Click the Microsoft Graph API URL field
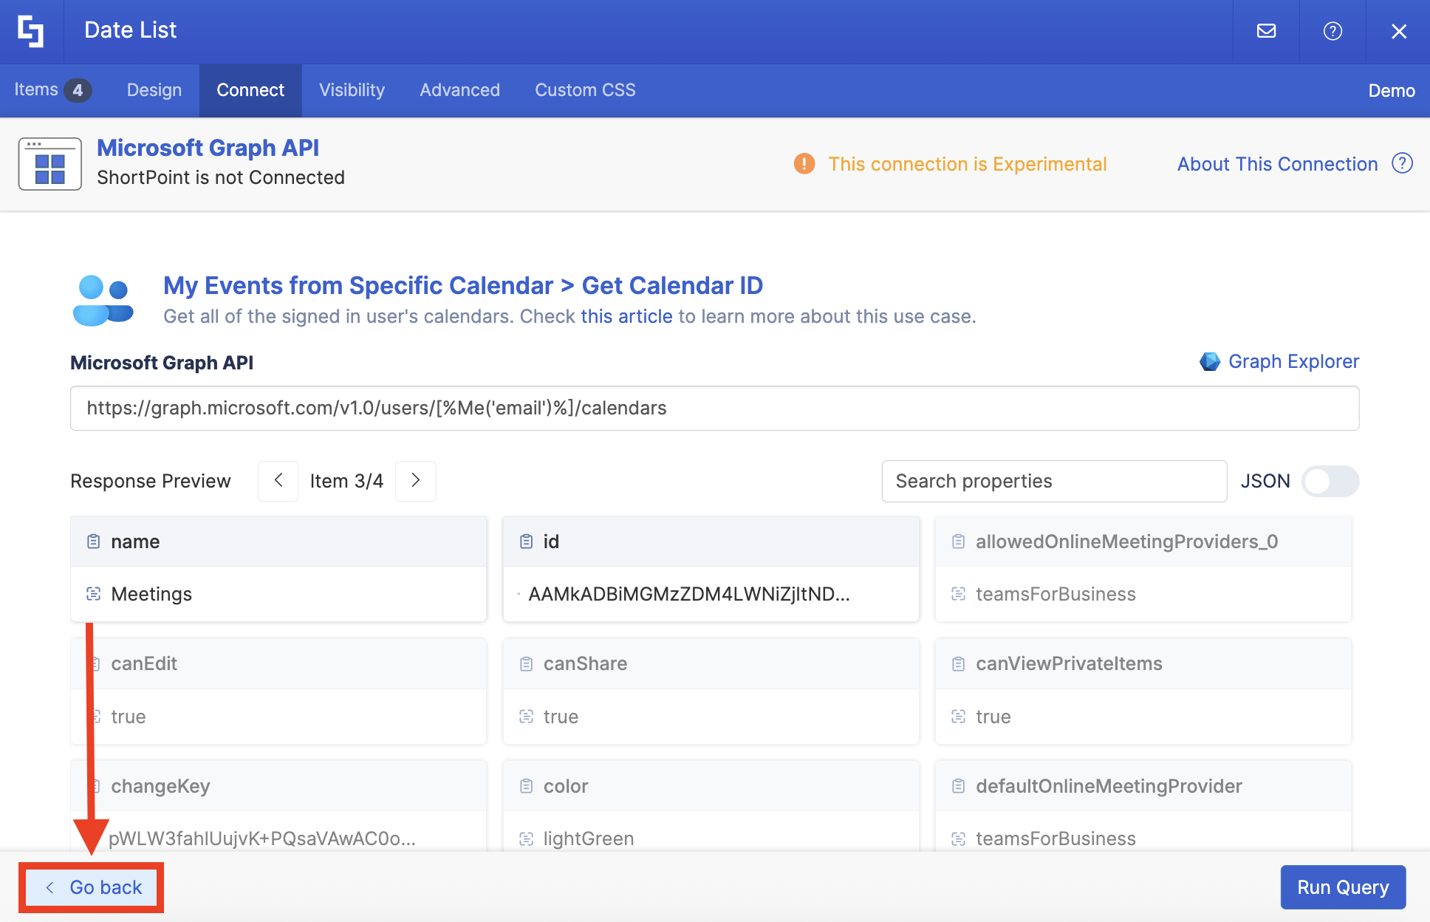Viewport: 1430px width, 922px height. (x=714, y=408)
